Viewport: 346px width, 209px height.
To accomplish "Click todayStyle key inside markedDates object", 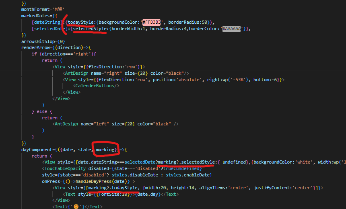I will point(80,22).
